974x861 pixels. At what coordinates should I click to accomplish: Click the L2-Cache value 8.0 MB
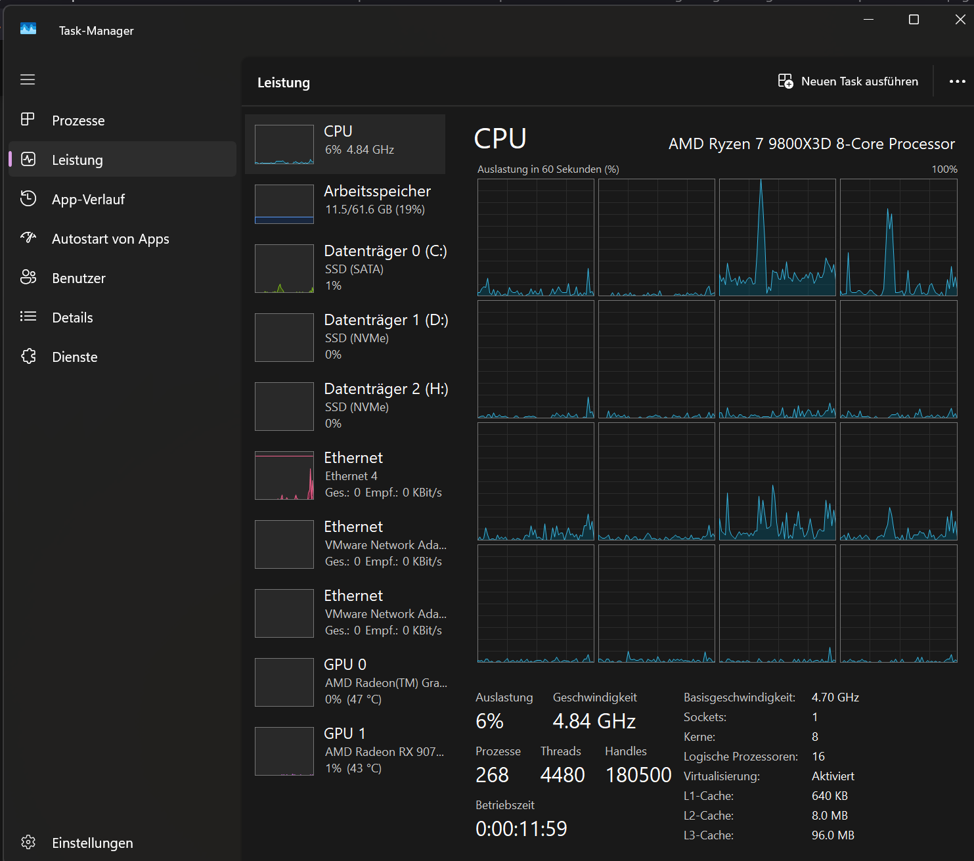[830, 816]
